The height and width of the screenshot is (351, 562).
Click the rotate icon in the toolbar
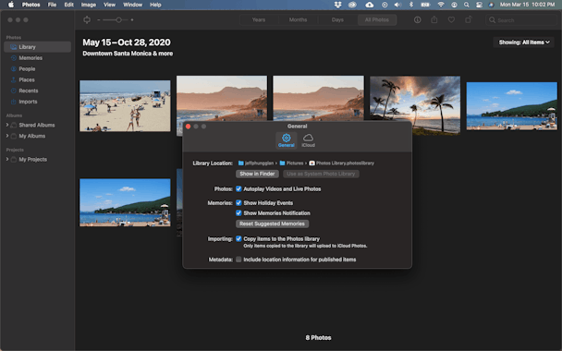(x=469, y=19)
